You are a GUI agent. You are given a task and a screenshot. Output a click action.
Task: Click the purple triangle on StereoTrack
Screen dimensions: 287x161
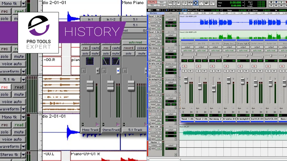point(118,125)
